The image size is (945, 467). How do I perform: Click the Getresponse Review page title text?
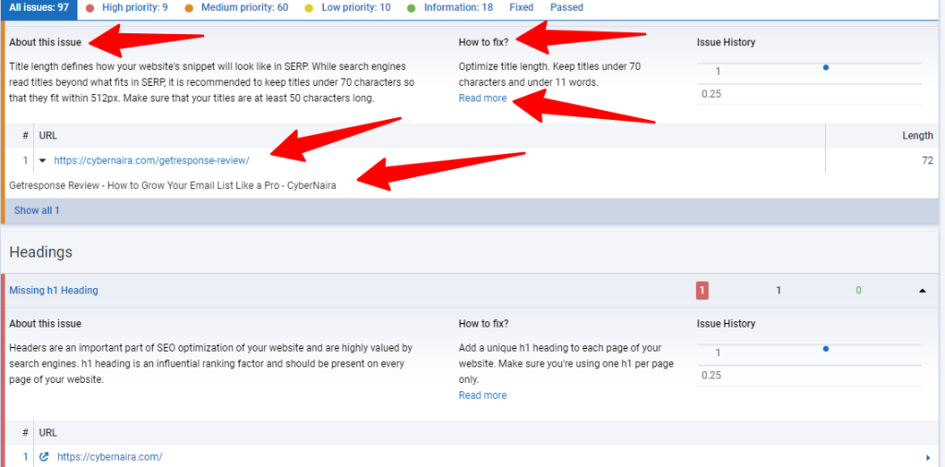click(173, 186)
